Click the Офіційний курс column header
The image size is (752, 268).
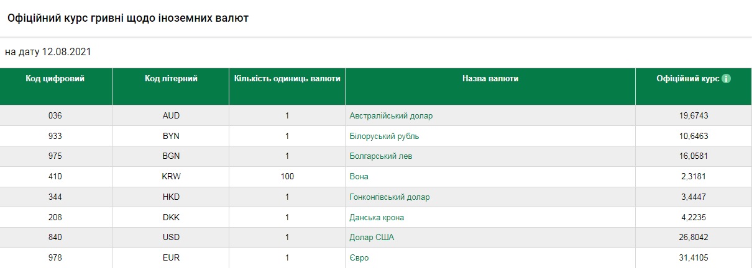tap(688, 79)
